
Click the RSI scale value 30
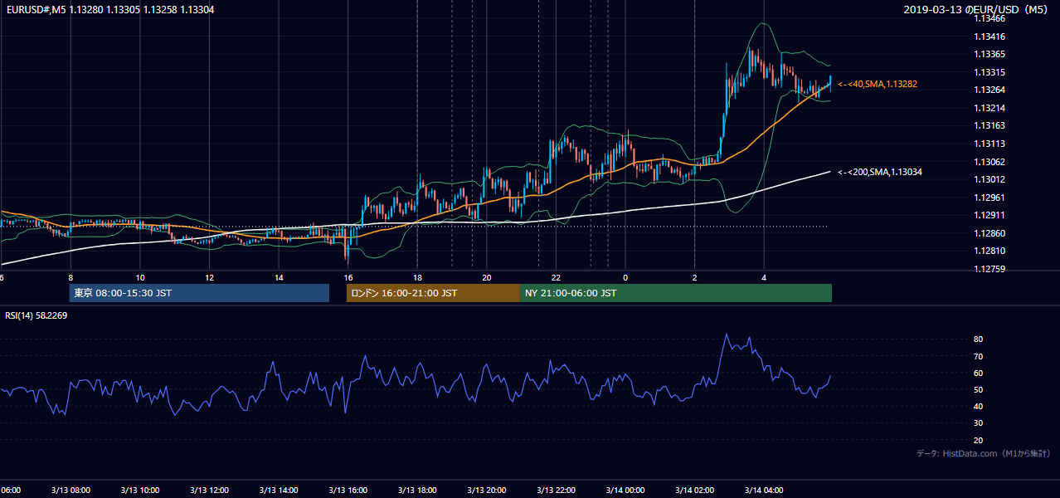point(979,422)
